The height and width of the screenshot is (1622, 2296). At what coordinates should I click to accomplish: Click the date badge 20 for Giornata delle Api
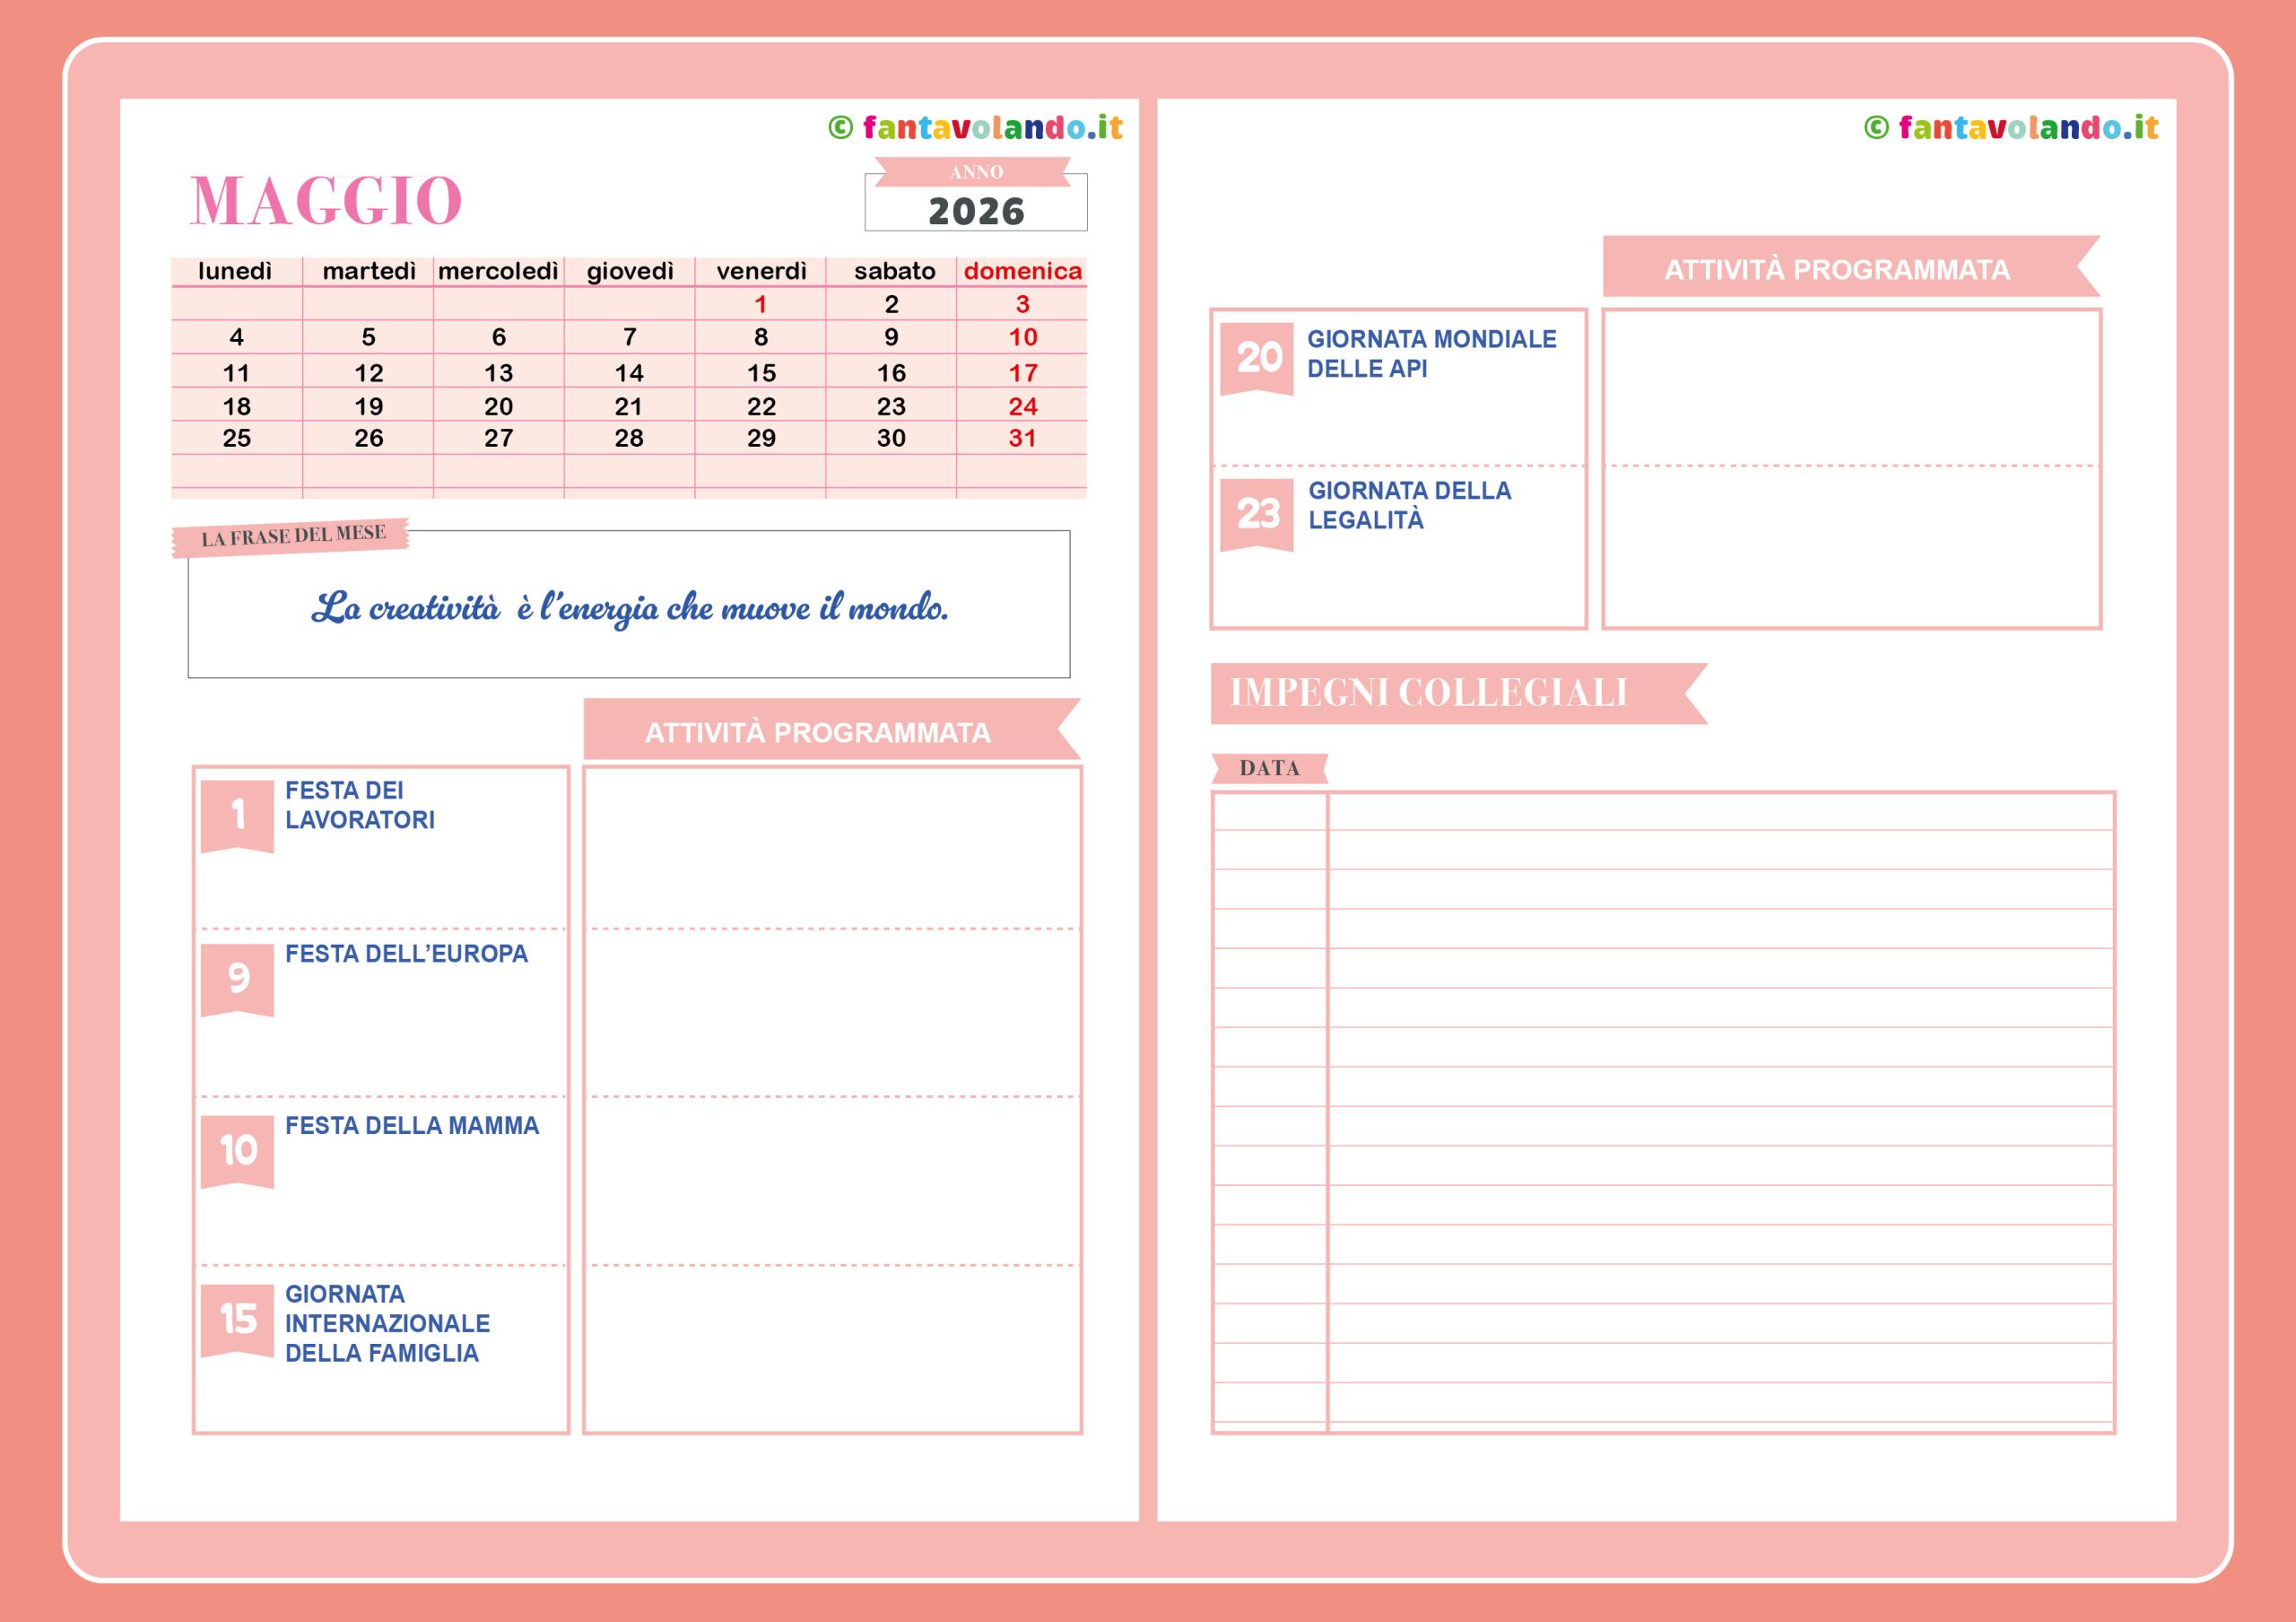tap(1257, 357)
